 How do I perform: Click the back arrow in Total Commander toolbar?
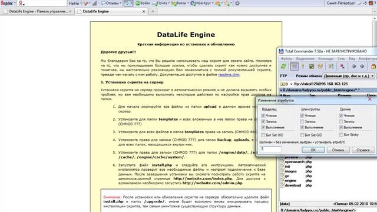pos(353,67)
